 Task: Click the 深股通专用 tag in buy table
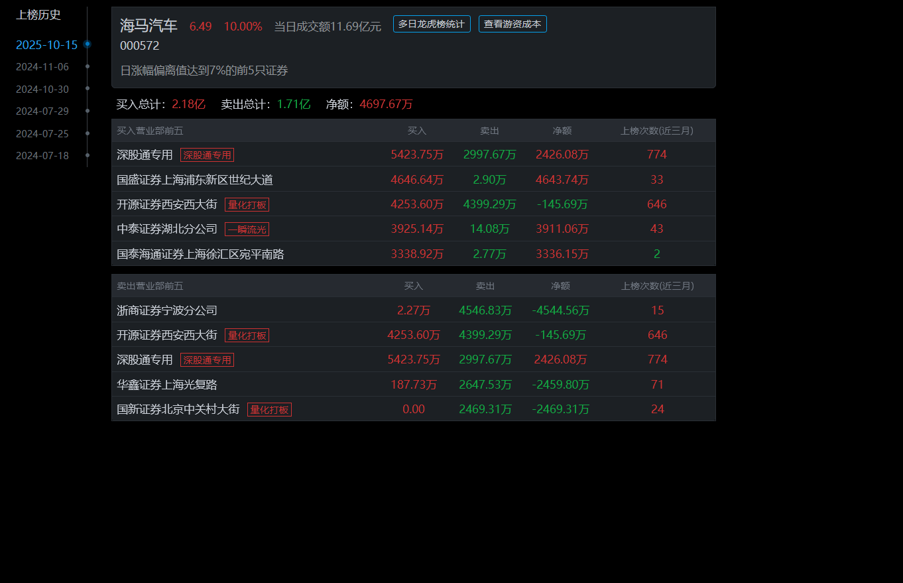pyautogui.click(x=207, y=155)
